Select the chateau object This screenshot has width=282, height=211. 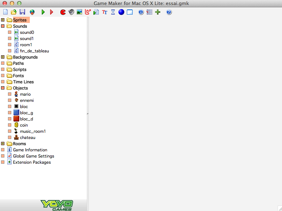point(28,138)
